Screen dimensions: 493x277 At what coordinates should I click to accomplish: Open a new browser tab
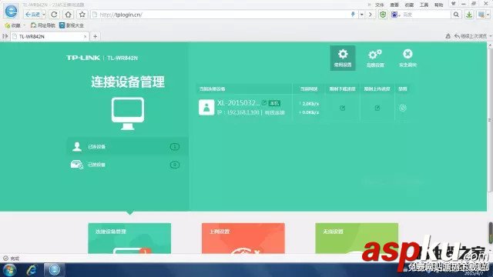(x=96, y=36)
